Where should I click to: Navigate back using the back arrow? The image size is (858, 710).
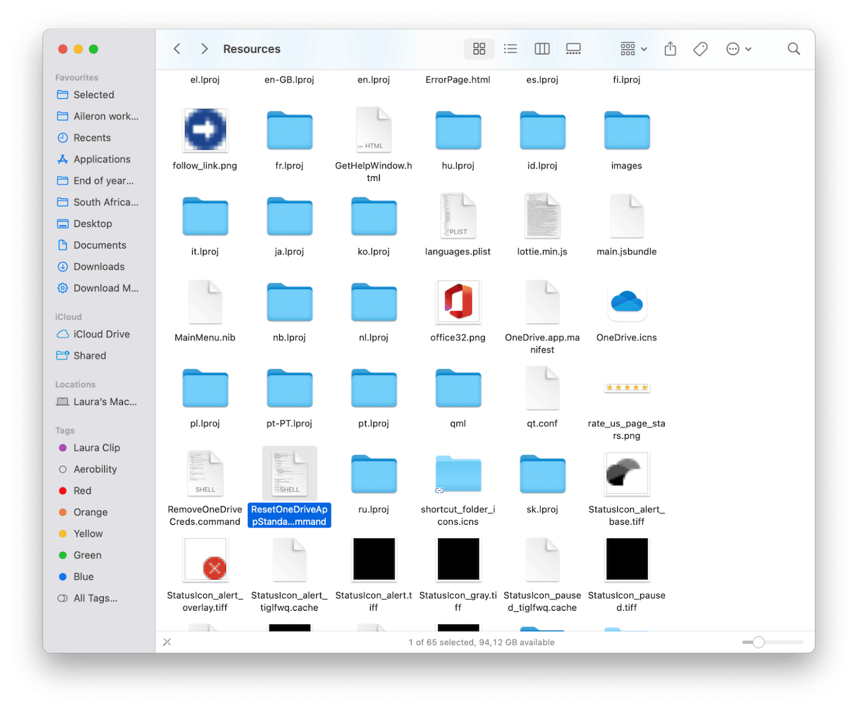(x=177, y=49)
